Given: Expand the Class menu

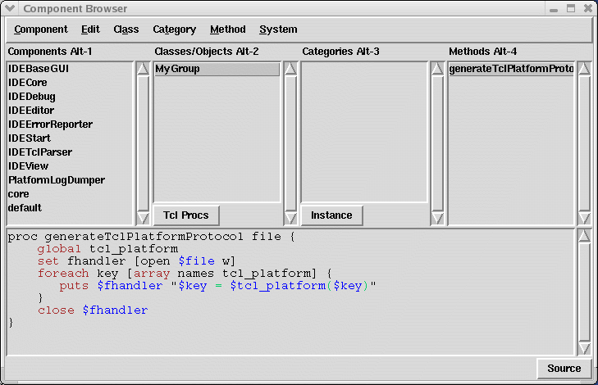Looking at the screenshot, I should 126,29.
